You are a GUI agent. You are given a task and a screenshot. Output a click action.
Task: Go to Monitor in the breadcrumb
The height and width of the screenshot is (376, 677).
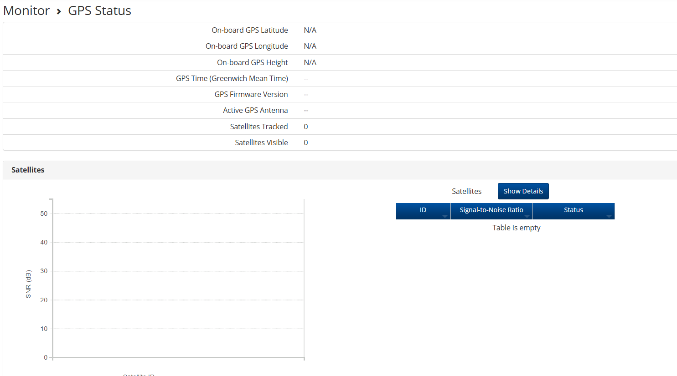point(26,11)
